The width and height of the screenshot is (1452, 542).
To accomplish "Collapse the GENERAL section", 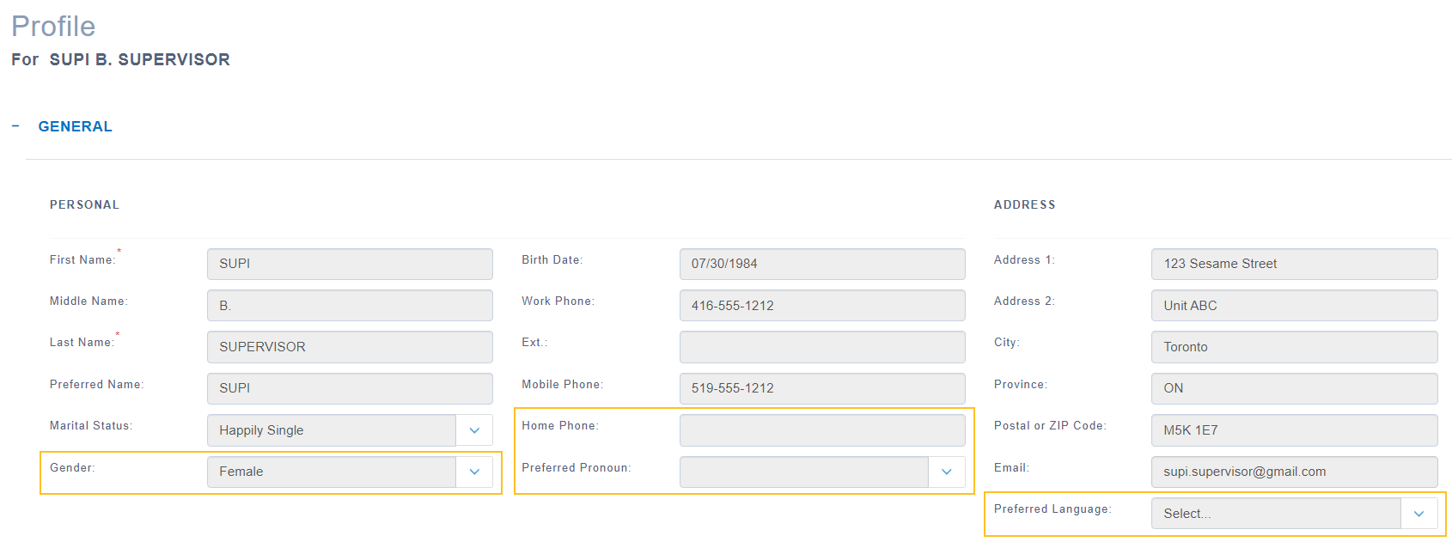I will point(16,126).
